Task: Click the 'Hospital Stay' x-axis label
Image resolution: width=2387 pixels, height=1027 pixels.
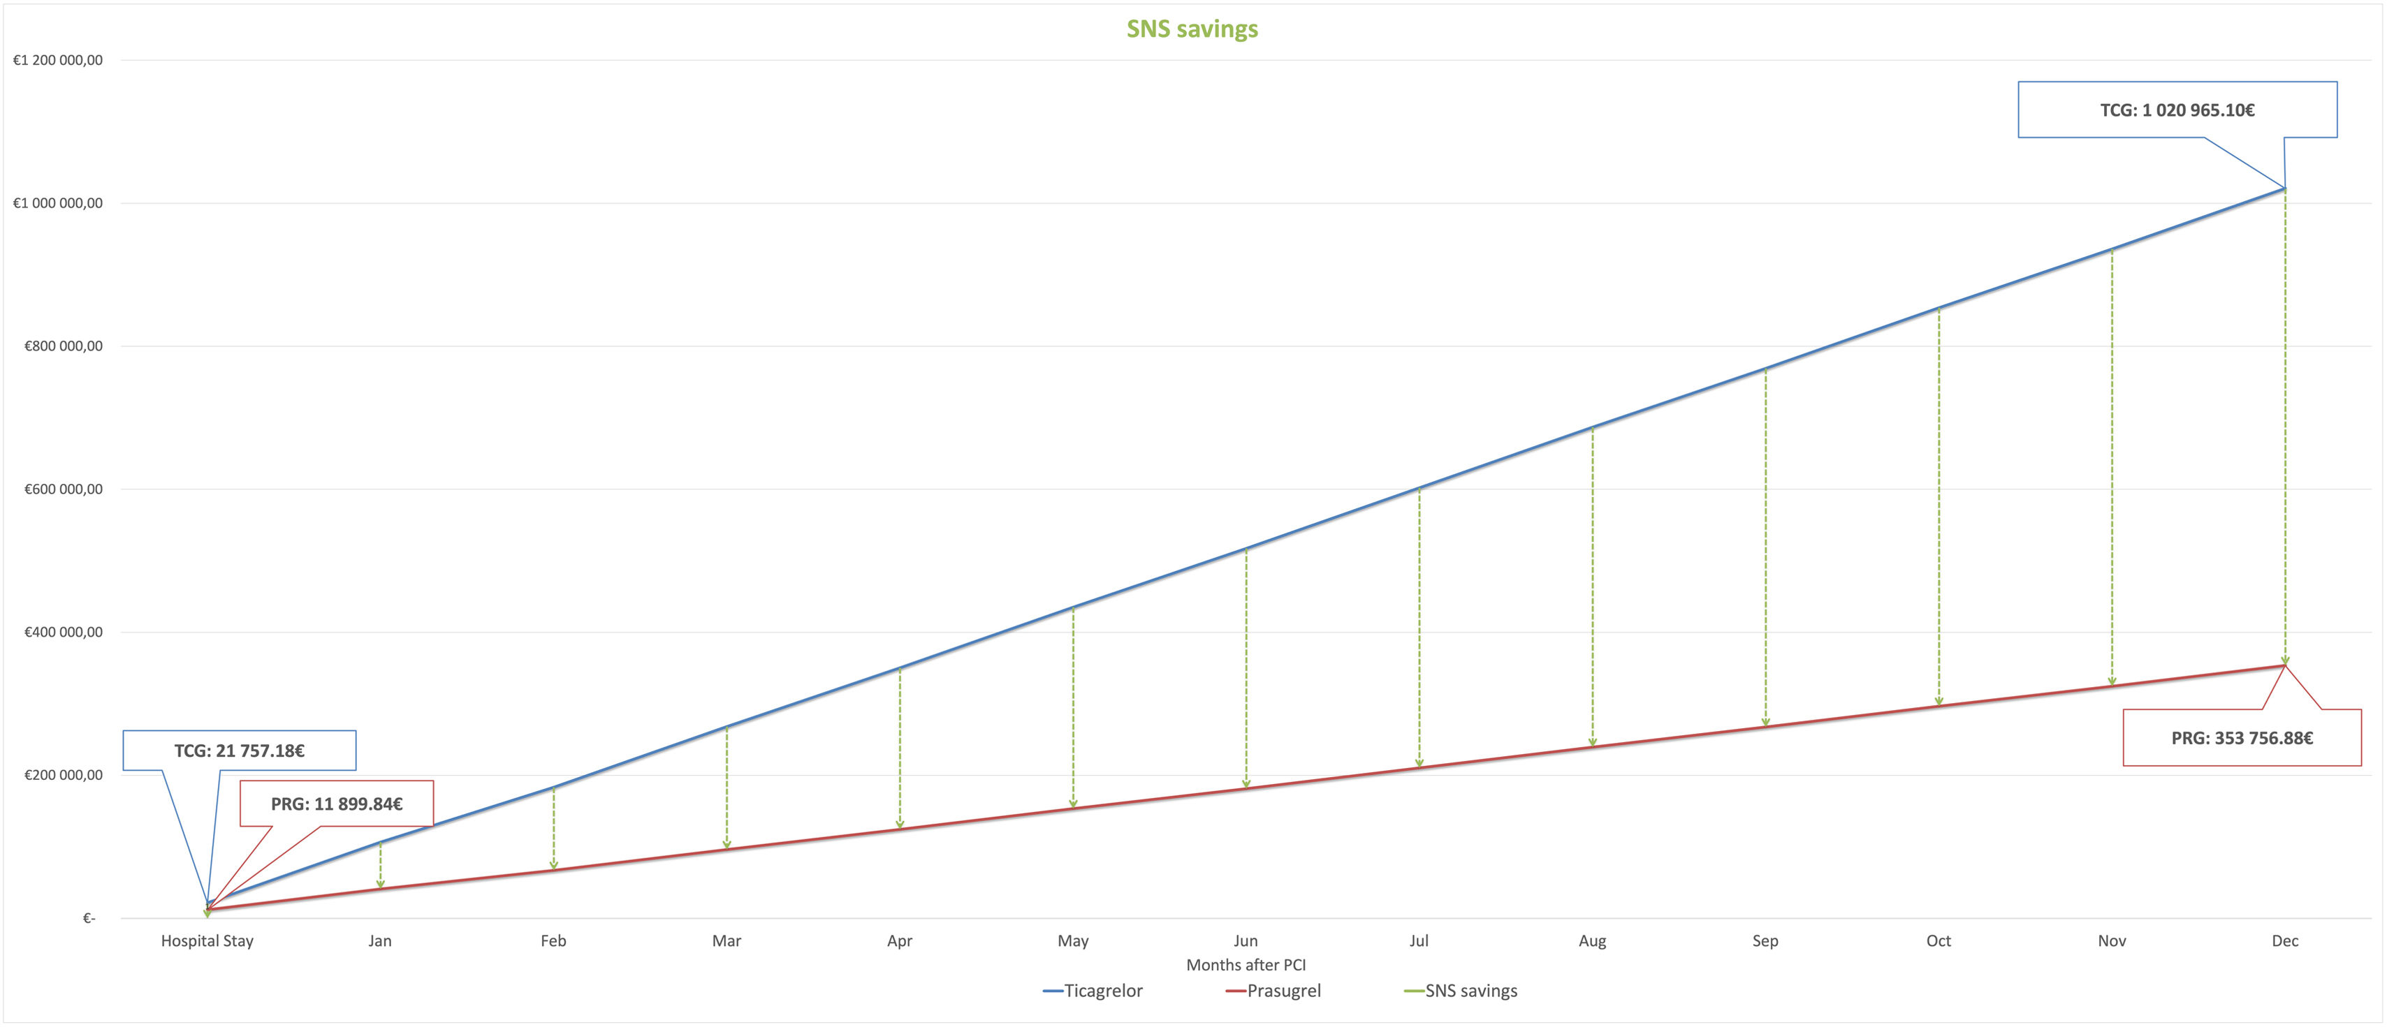Action: [x=207, y=941]
